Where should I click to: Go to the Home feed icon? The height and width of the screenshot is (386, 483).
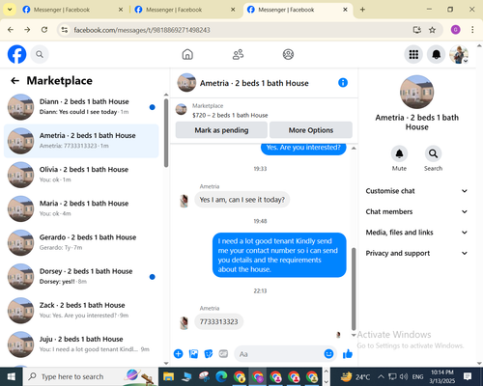click(x=187, y=54)
